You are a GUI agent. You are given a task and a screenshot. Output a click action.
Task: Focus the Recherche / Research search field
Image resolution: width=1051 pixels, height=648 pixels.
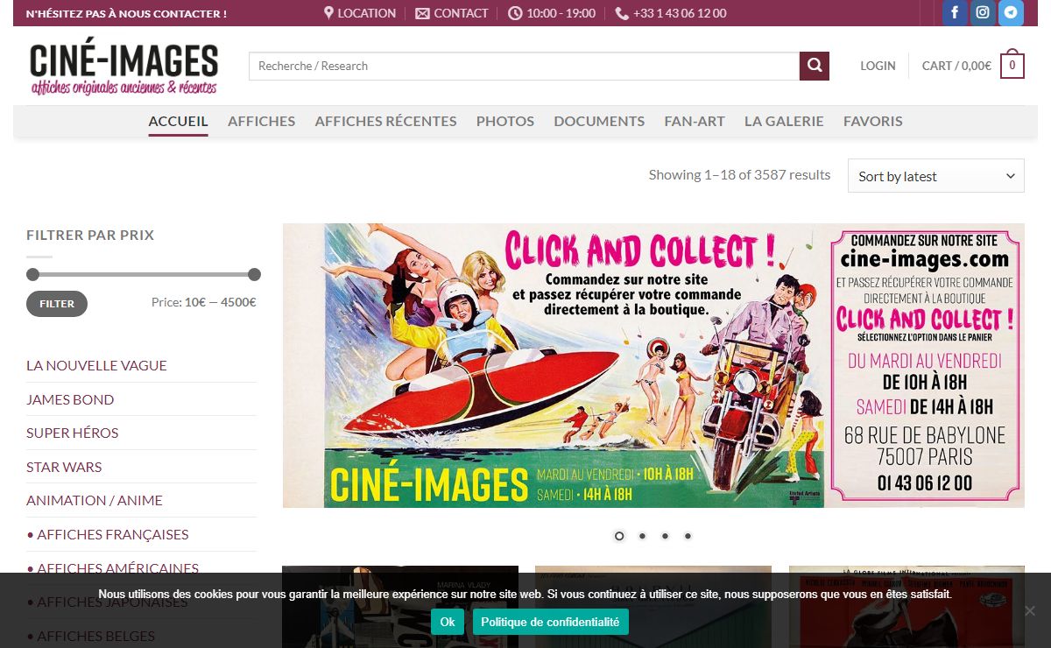(524, 66)
